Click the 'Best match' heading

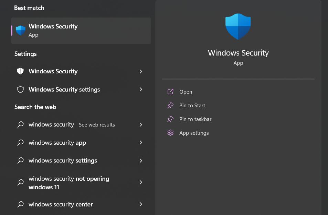(29, 8)
